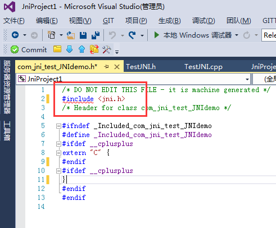This screenshot has height=228, width=276.
Task: Click line number 14 in the gutter
Action: [x=41, y=207]
